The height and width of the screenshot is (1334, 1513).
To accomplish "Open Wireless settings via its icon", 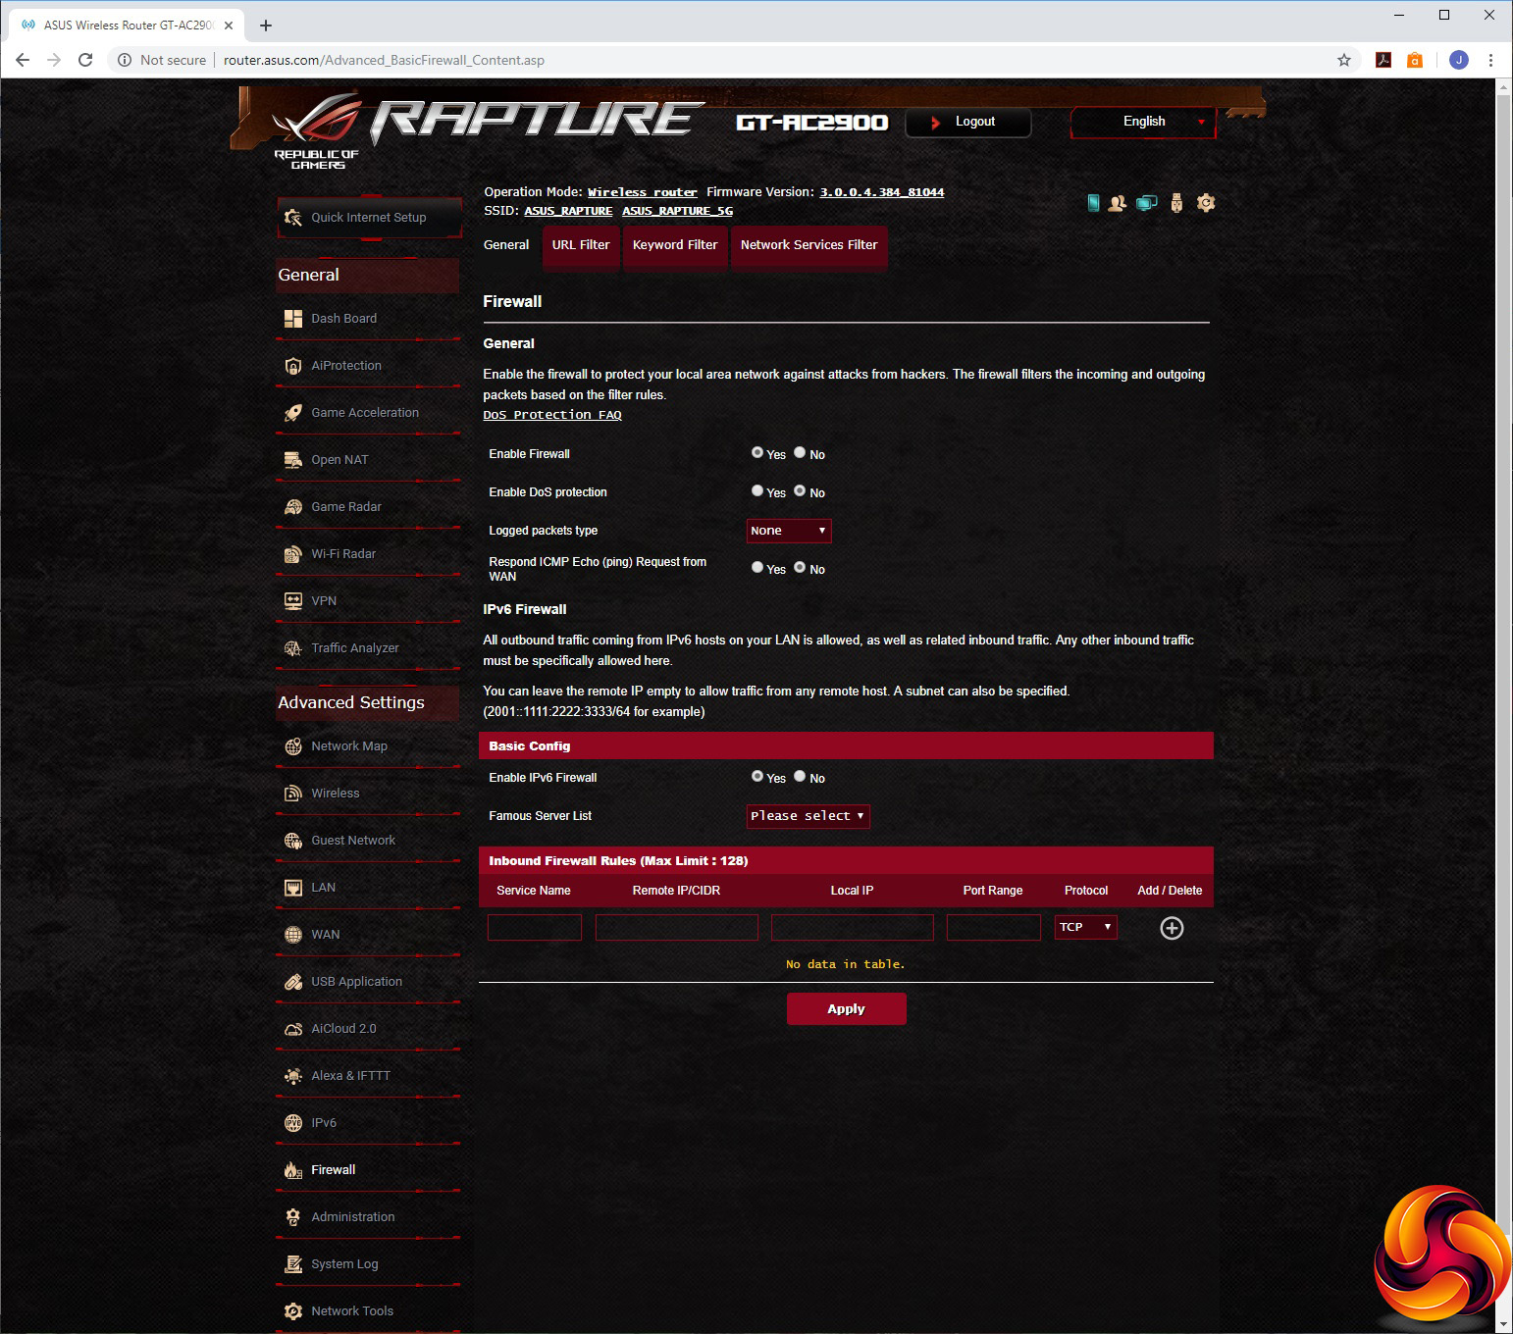I will coord(292,794).
